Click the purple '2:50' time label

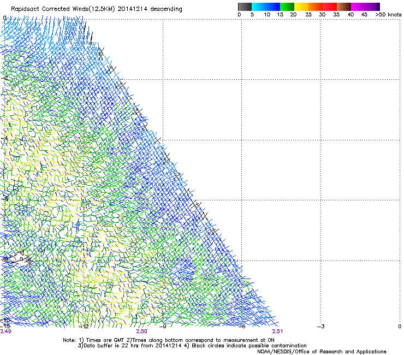(x=142, y=332)
